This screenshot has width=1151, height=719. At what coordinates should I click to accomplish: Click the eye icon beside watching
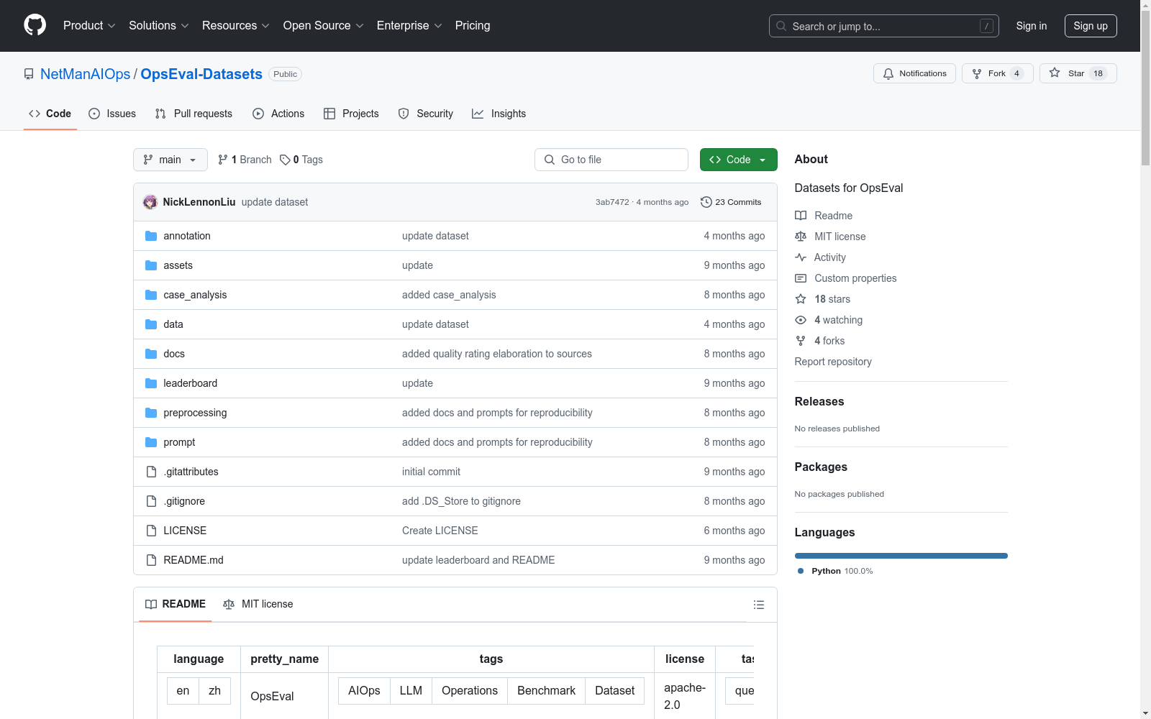point(801,320)
